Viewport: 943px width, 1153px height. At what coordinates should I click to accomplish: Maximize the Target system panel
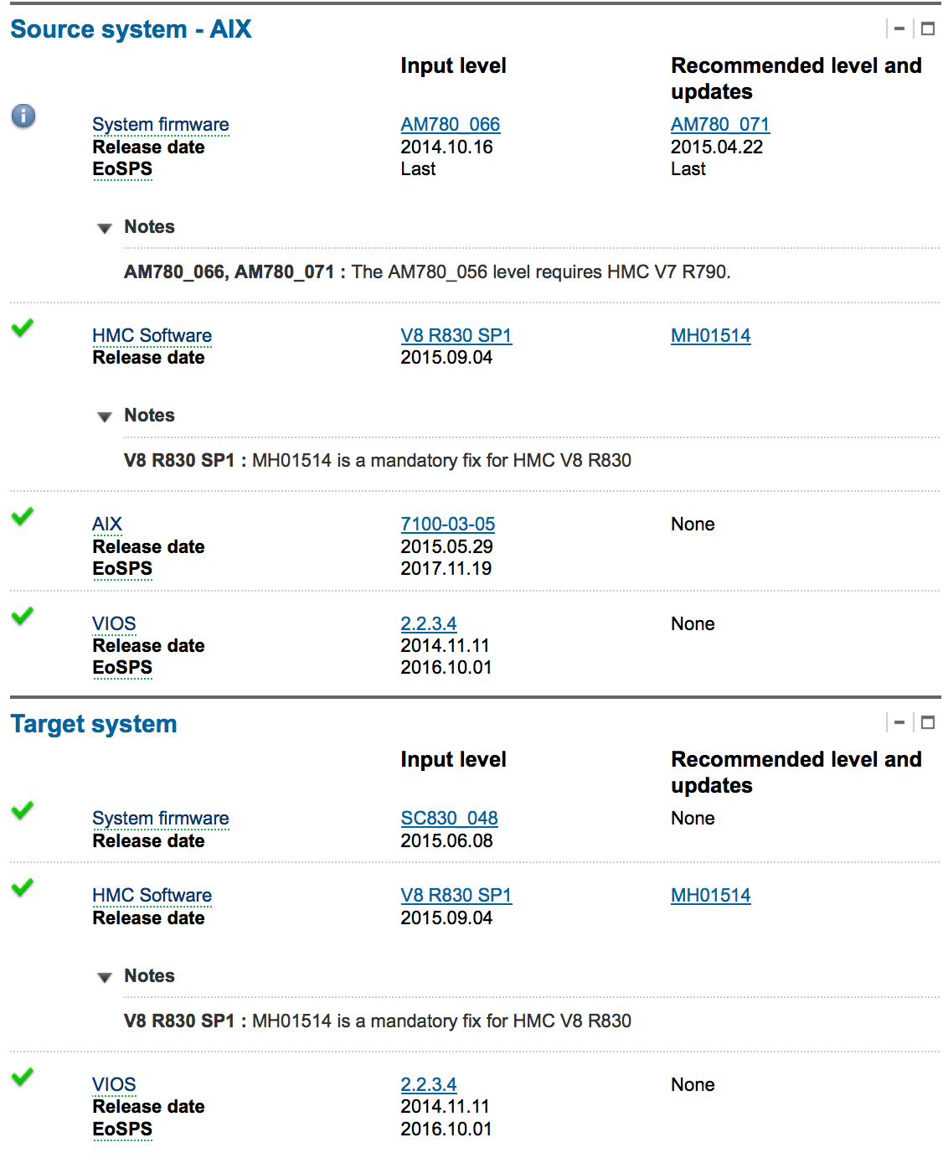point(928,722)
